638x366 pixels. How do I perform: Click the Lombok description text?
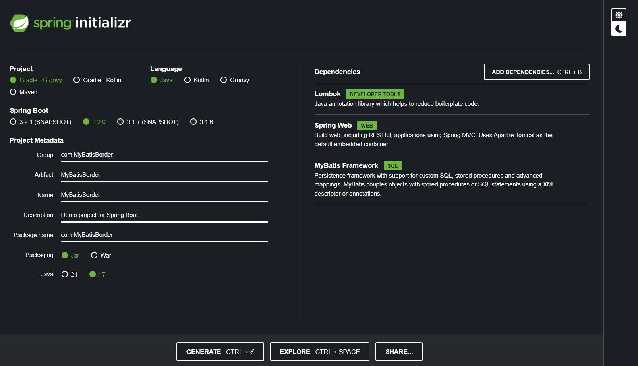click(396, 104)
